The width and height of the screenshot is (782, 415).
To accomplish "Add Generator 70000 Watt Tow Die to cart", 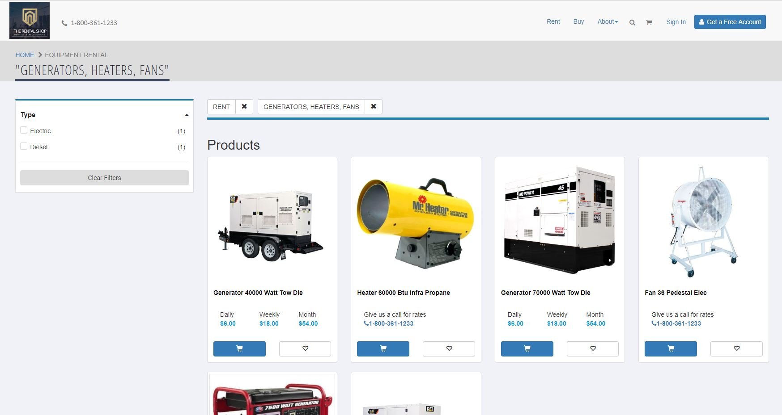I will coord(527,349).
